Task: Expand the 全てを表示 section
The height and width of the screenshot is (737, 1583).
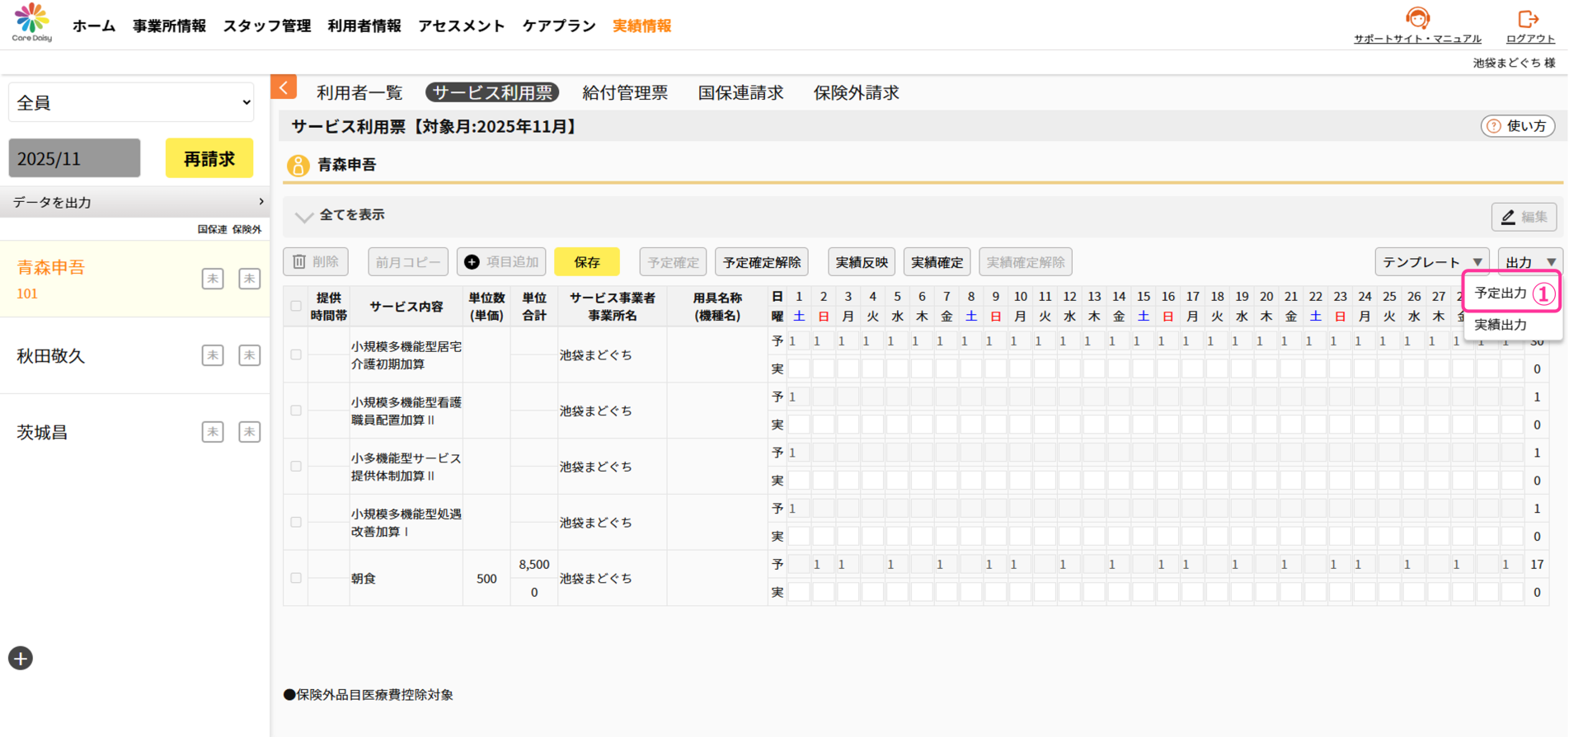Action: pos(303,216)
